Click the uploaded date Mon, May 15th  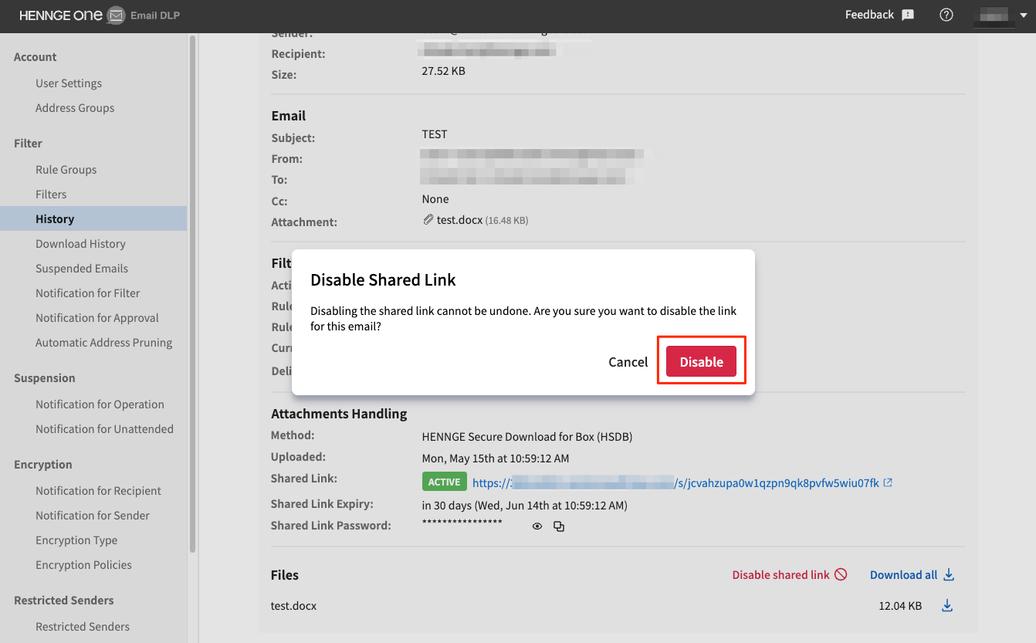coord(496,459)
